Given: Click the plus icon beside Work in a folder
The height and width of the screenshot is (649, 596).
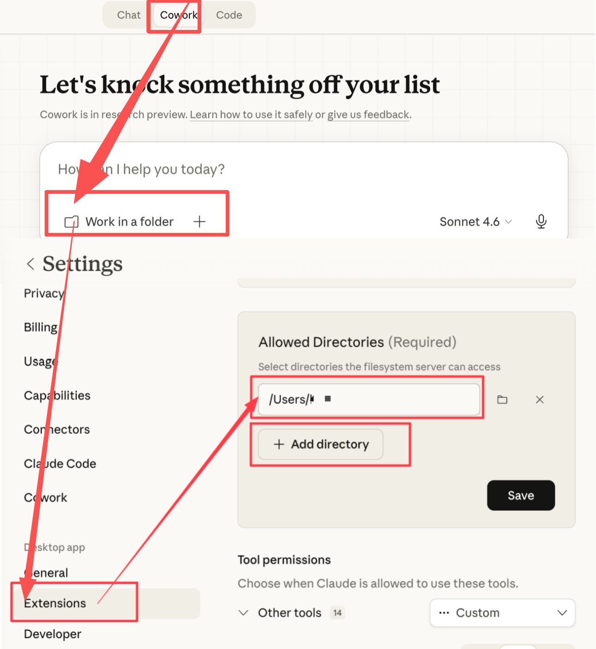Looking at the screenshot, I should pyautogui.click(x=199, y=222).
